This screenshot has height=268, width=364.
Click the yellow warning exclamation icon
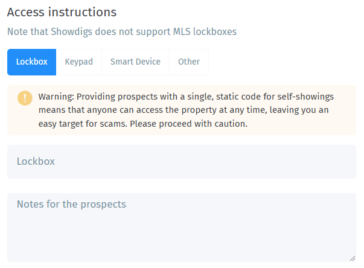click(25, 98)
